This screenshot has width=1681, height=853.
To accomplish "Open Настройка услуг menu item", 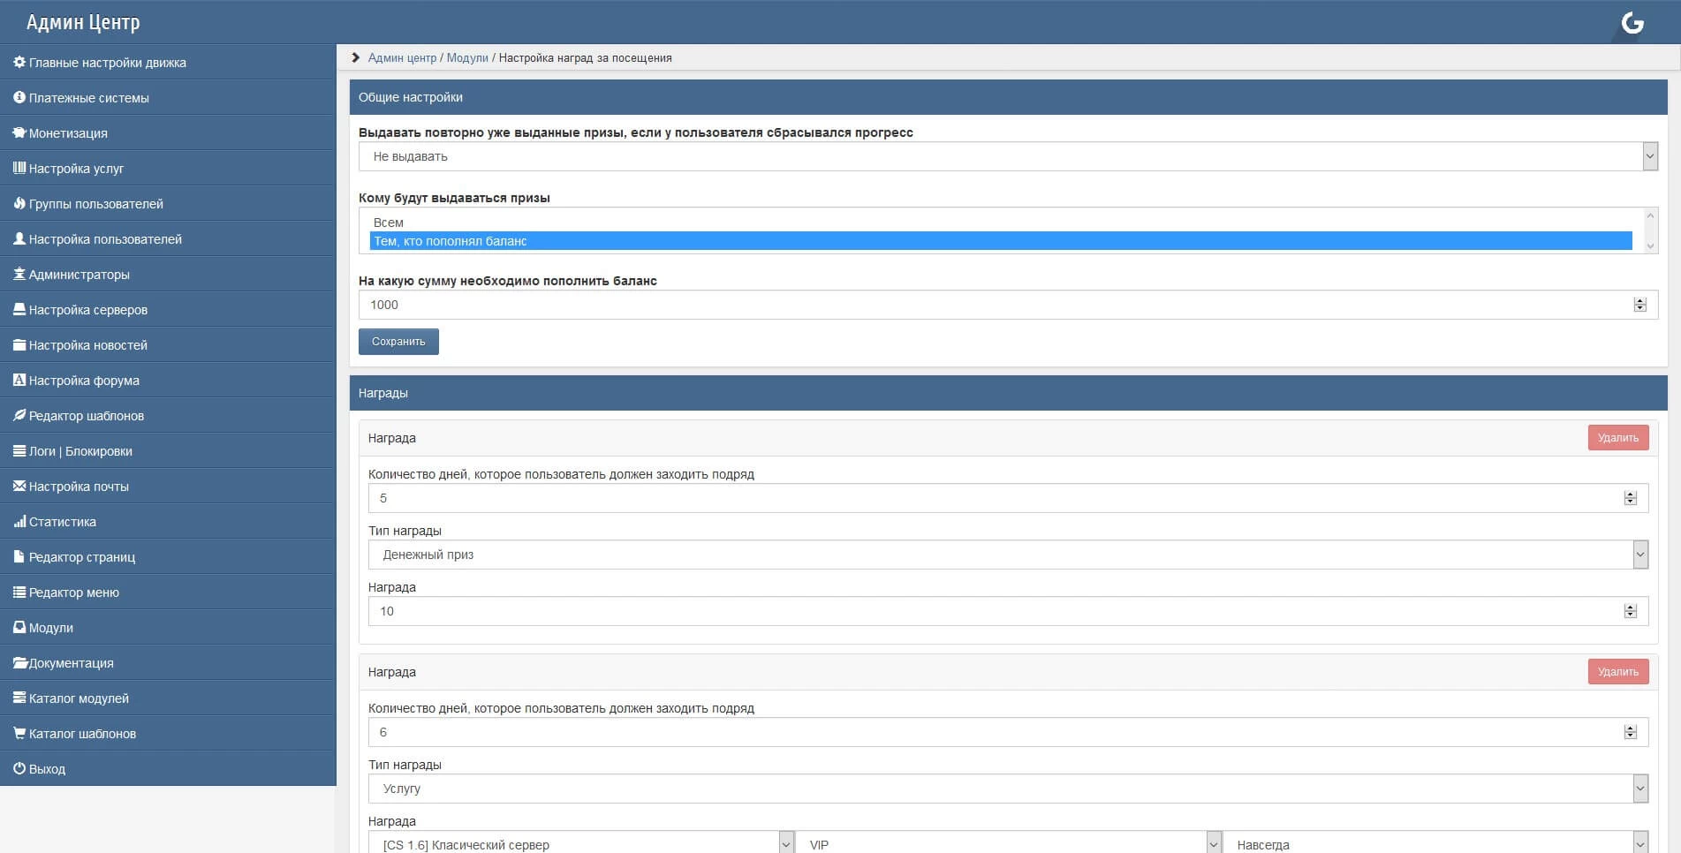I will (x=168, y=169).
